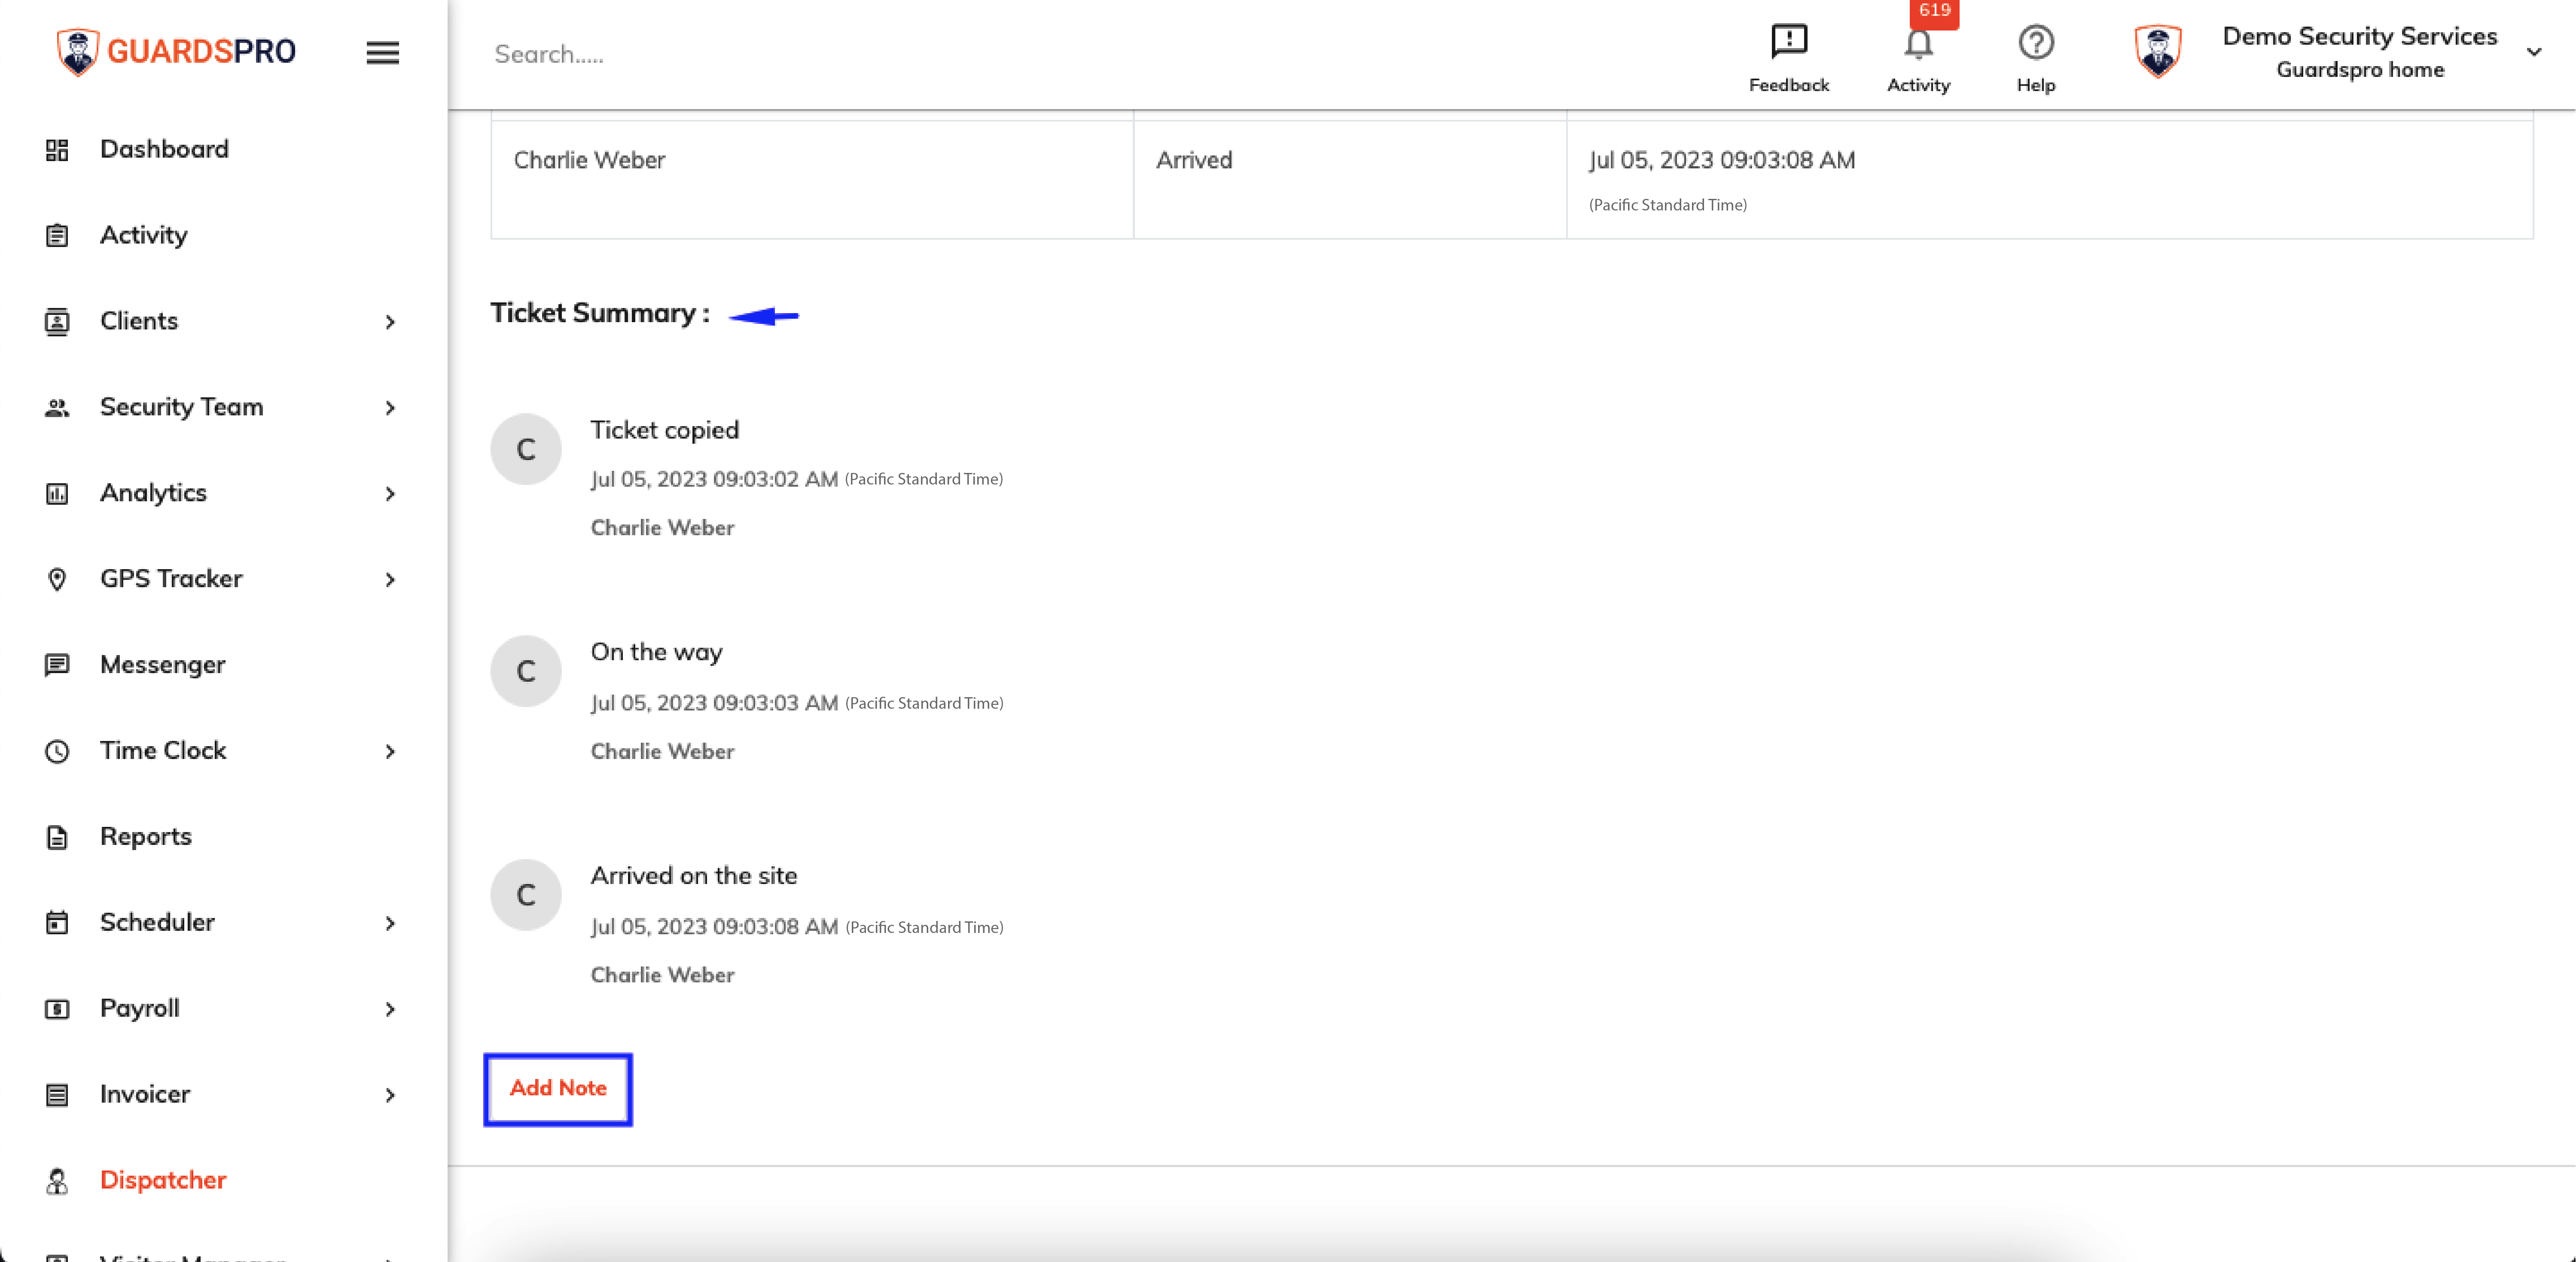Open the Demo Security Services account dropdown
2576x1262 pixels.
point(2533,52)
